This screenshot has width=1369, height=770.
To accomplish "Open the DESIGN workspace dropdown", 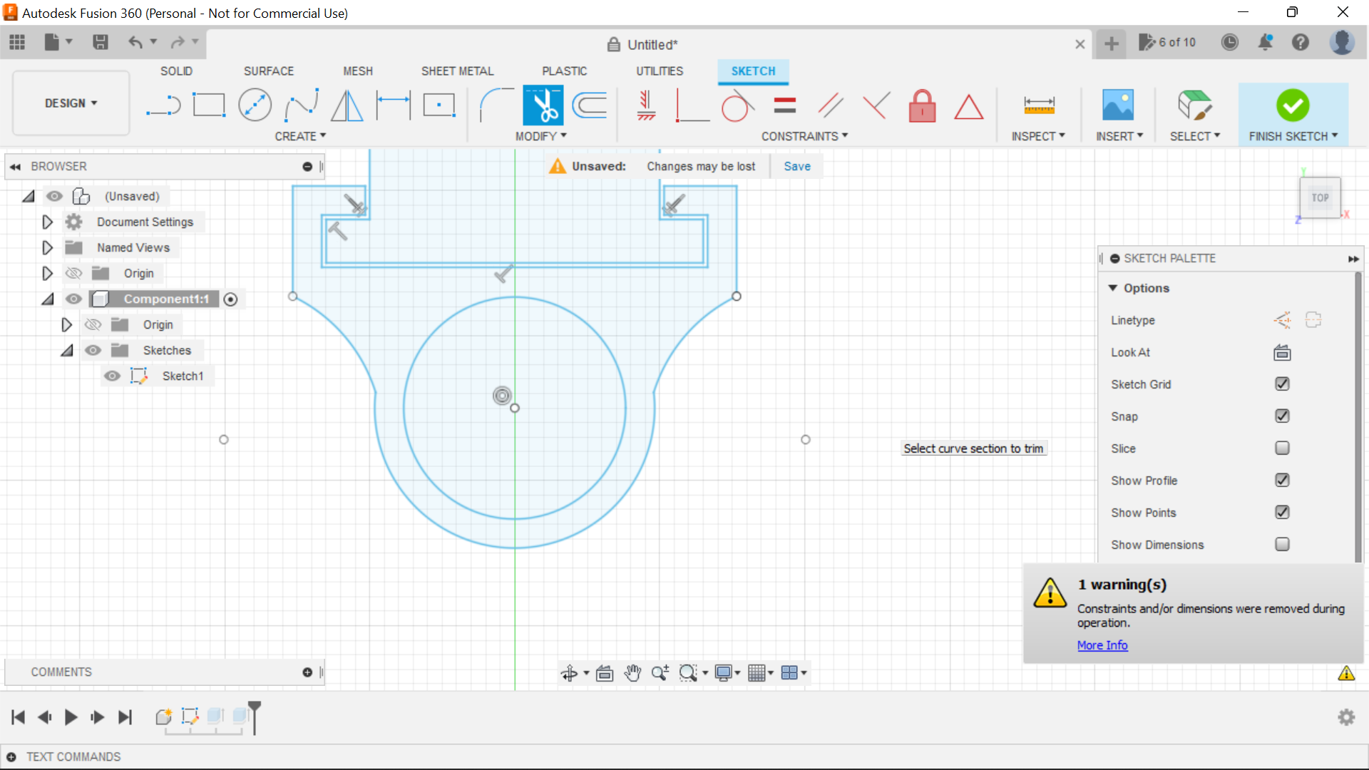I will pyautogui.click(x=70, y=103).
